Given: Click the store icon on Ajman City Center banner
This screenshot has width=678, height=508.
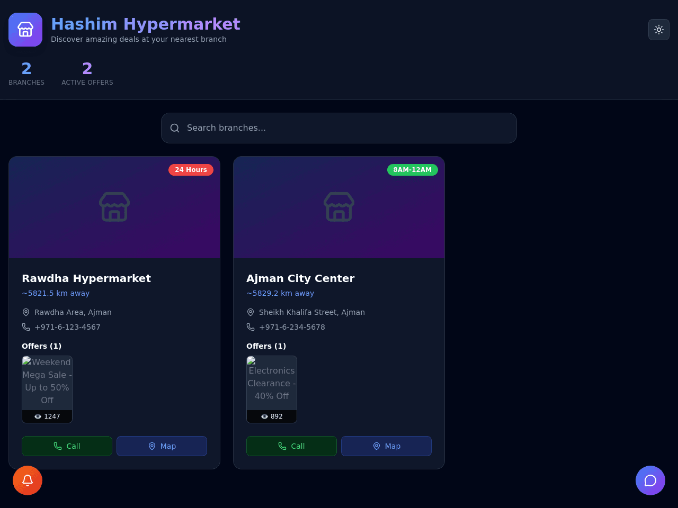Looking at the screenshot, I should coord(339,207).
